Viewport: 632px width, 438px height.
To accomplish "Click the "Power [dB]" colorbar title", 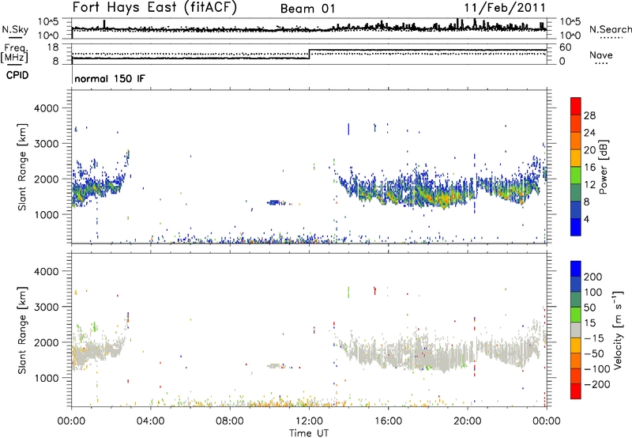I will click(603, 167).
